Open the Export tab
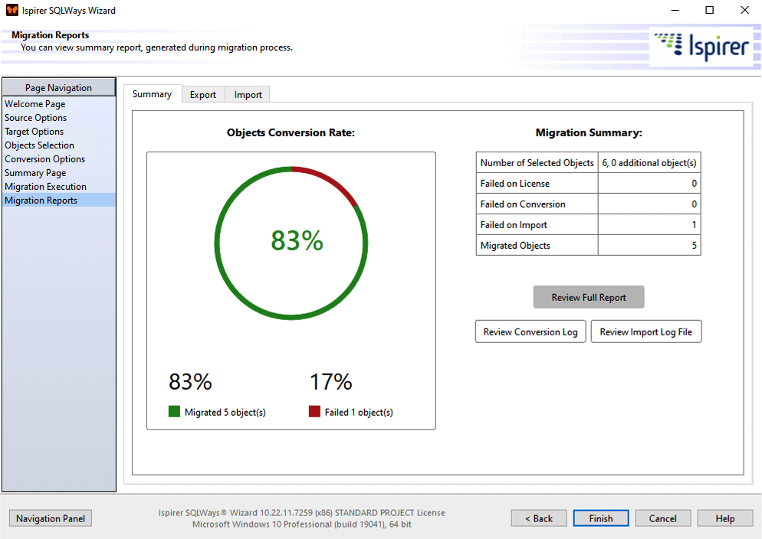 (x=202, y=95)
